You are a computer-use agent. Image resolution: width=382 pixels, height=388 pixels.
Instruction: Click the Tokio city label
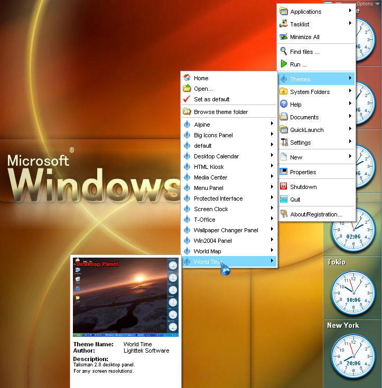click(336, 262)
